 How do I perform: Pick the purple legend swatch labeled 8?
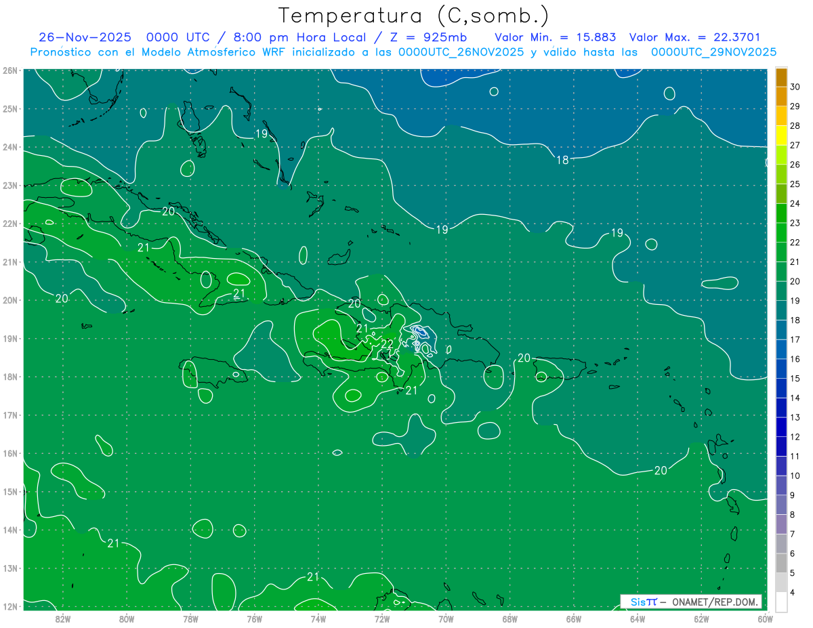[x=781, y=505]
